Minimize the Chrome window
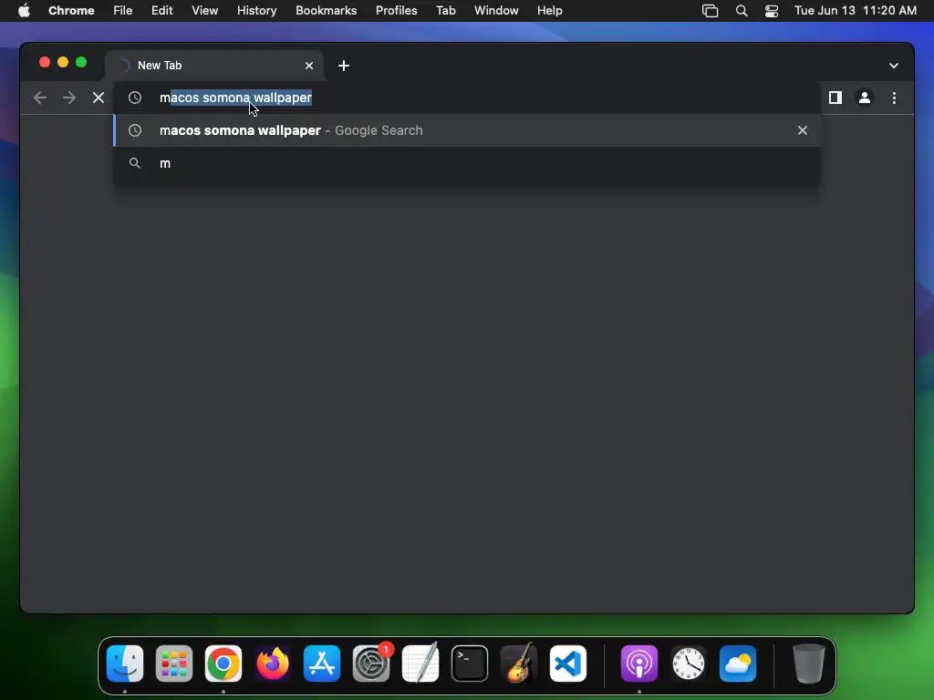 click(63, 62)
